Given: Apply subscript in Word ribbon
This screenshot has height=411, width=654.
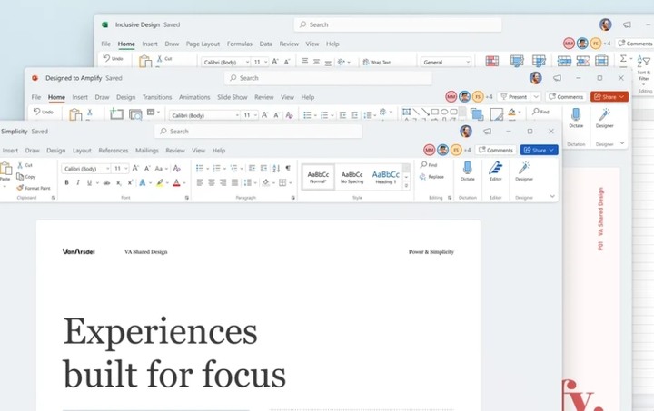Looking at the screenshot, I should point(118,182).
